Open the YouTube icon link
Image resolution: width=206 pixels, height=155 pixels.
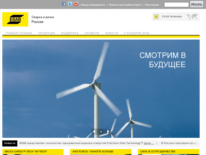[x=76, y=4]
